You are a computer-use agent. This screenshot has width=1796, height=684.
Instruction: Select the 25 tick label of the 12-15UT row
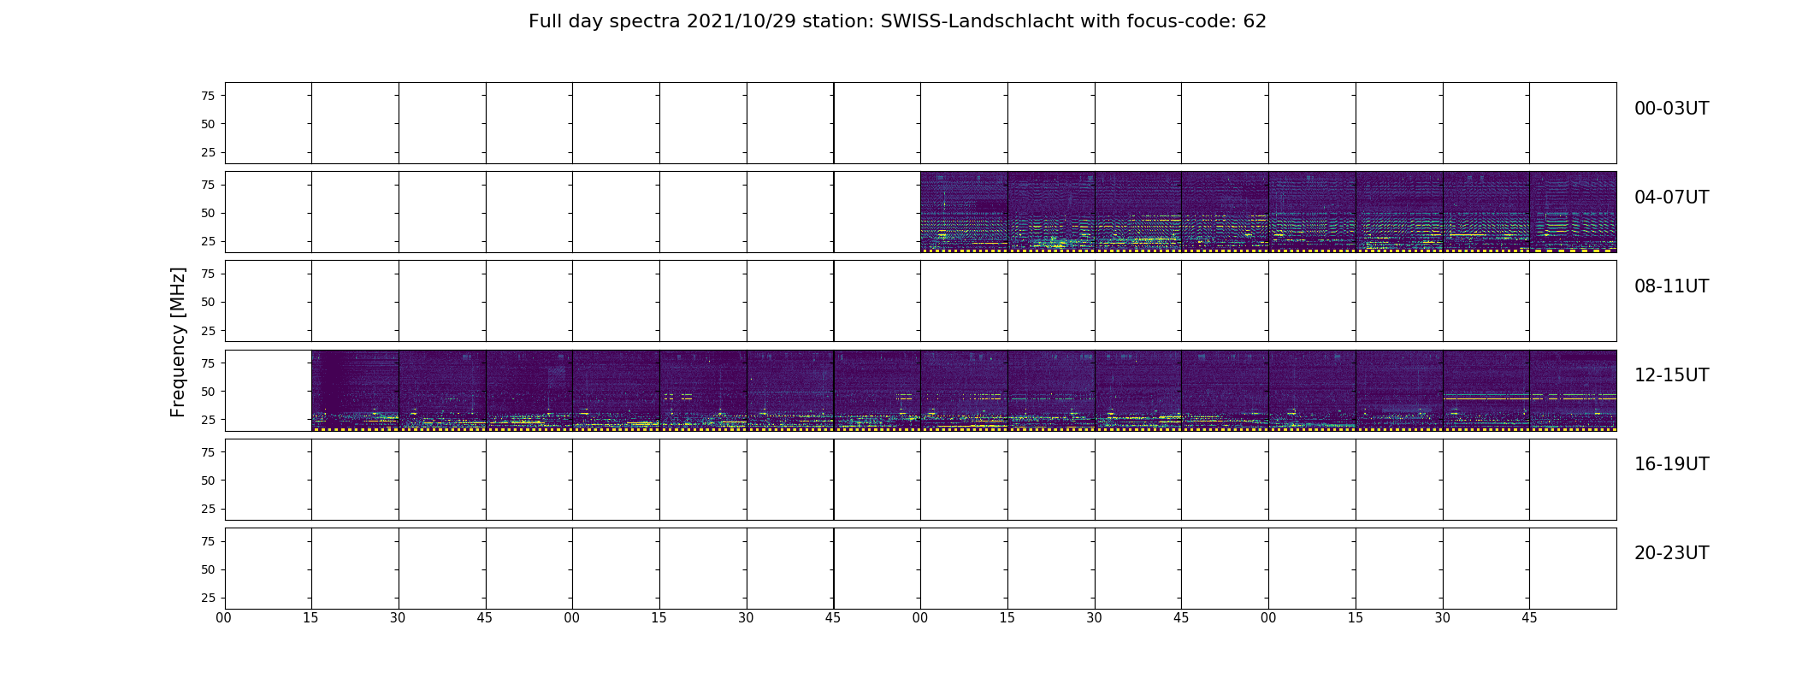click(208, 420)
